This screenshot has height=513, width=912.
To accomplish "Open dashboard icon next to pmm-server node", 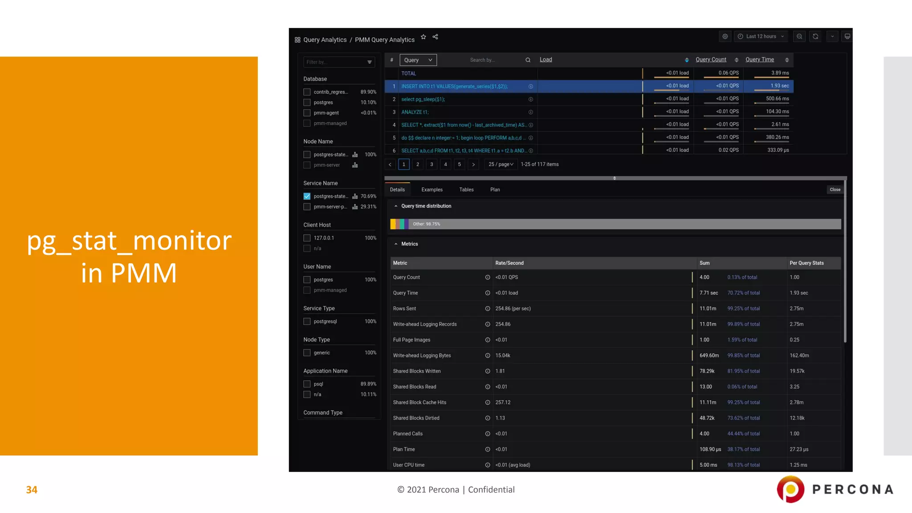I will click(x=355, y=165).
